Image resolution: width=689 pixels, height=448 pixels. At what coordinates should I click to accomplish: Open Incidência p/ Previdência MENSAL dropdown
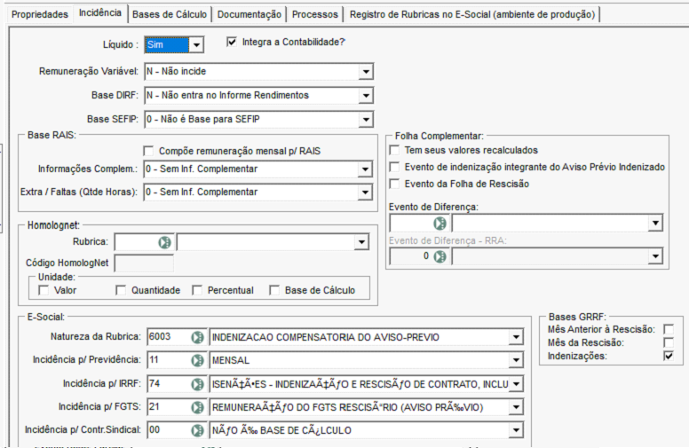[517, 360]
